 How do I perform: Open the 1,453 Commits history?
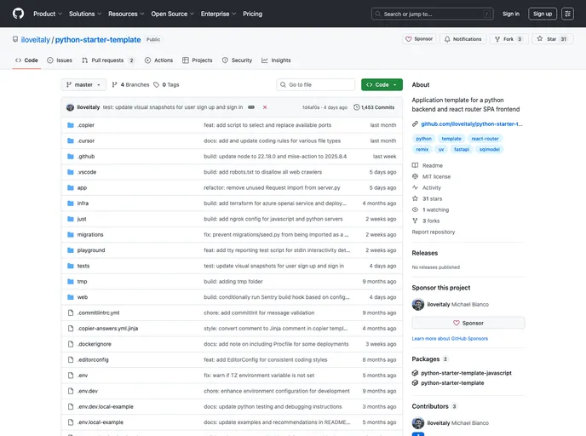point(374,107)
